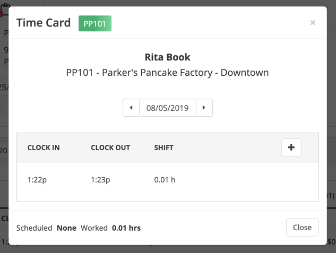This screenshot has width=336, height=253.
Task: Click the CLOCK IN column header
Action: [x=44, y=147]
